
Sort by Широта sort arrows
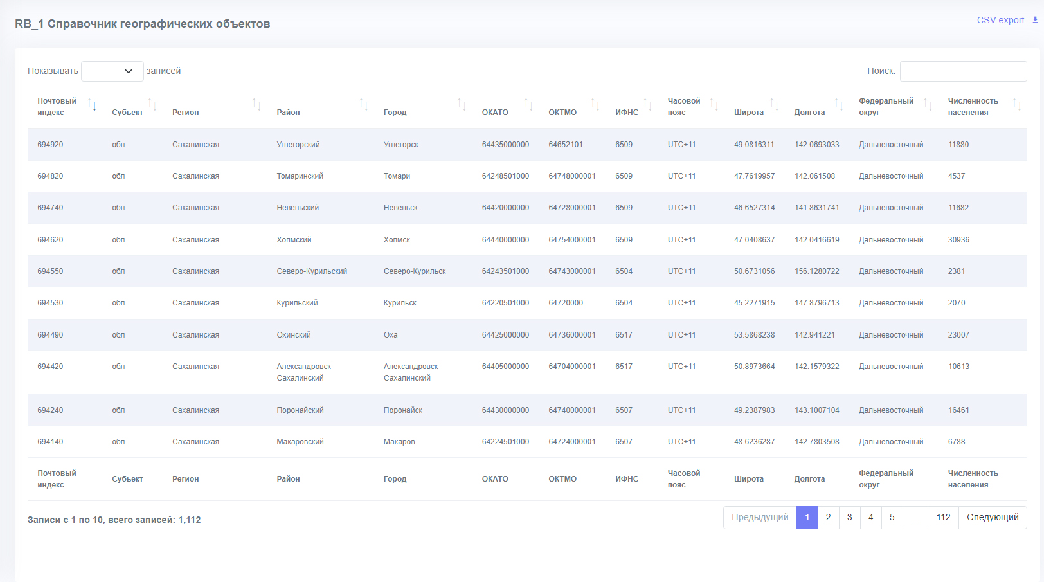coord(774,105)
